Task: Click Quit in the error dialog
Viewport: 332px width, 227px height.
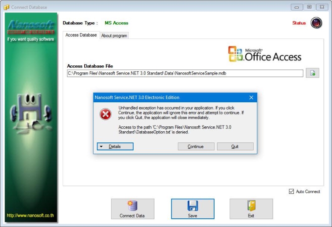Action: pos(235,147)
